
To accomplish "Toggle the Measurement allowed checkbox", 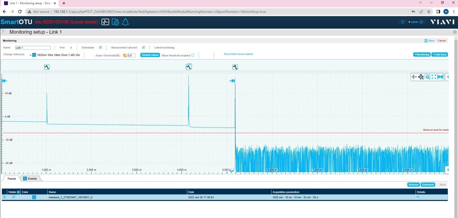I will click(x=143, y=48).
